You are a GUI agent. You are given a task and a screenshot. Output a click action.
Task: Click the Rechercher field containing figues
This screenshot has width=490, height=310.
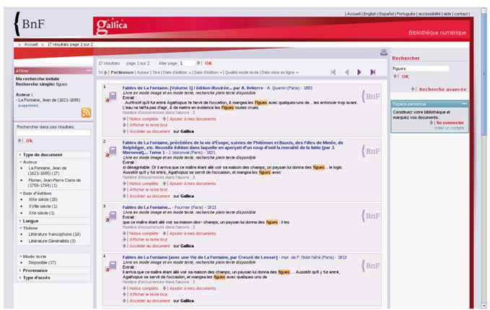pos(420,69)
